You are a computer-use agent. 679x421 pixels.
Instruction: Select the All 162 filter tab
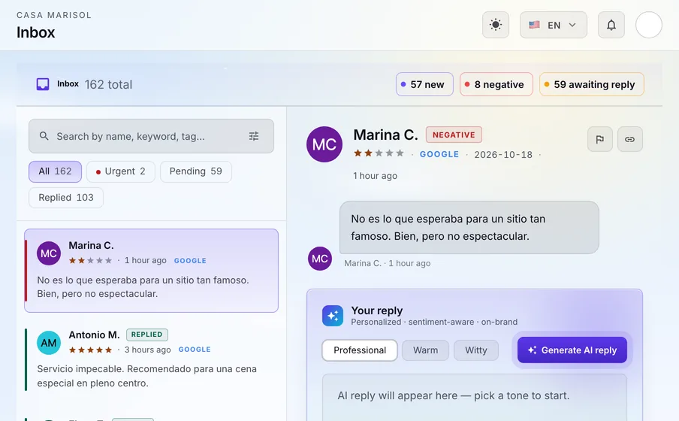(55, 171)
